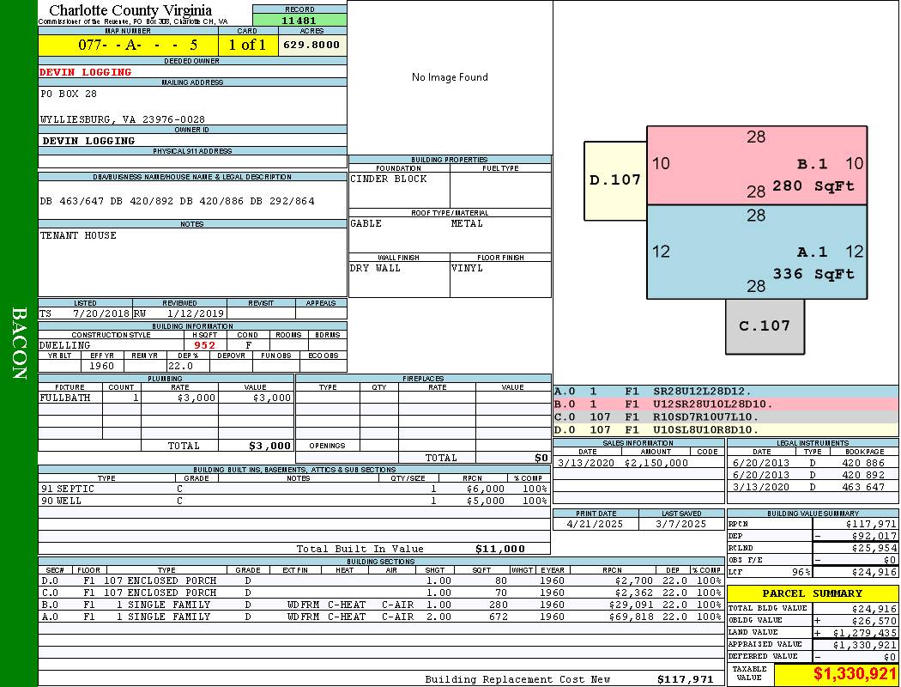Click RCLND value $25,954
901x687 pixels.
pos(874,549)
